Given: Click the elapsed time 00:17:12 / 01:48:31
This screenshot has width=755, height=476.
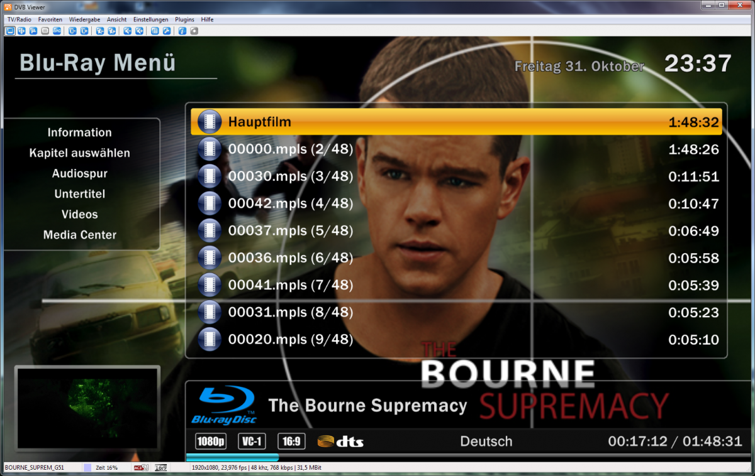Looking at the screenshot, I should (675, 441).
